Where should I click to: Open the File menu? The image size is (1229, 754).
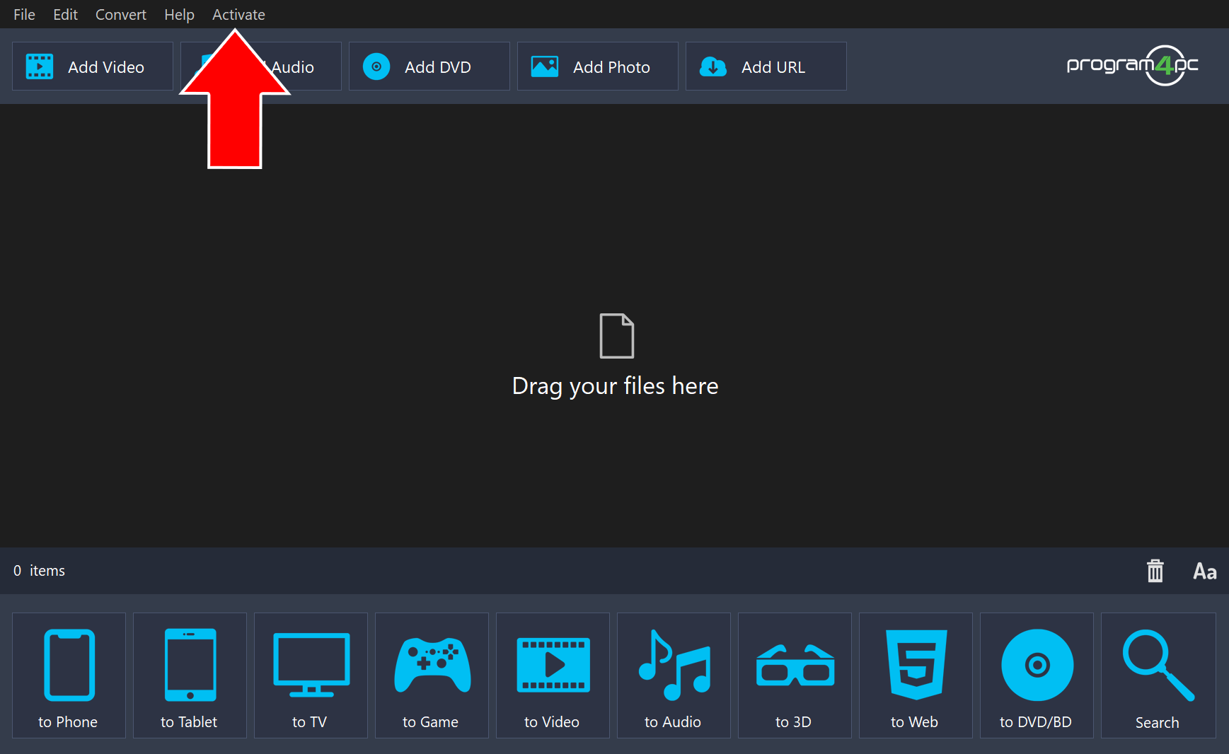coord(24,14)
